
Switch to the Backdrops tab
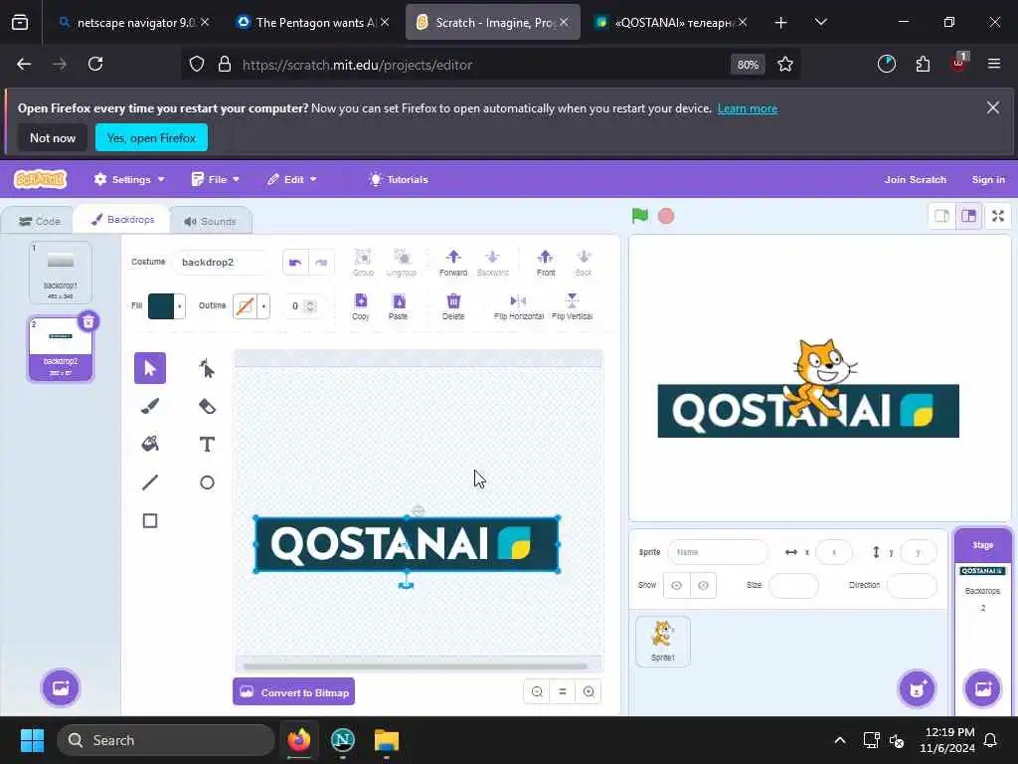pos(122,220)
